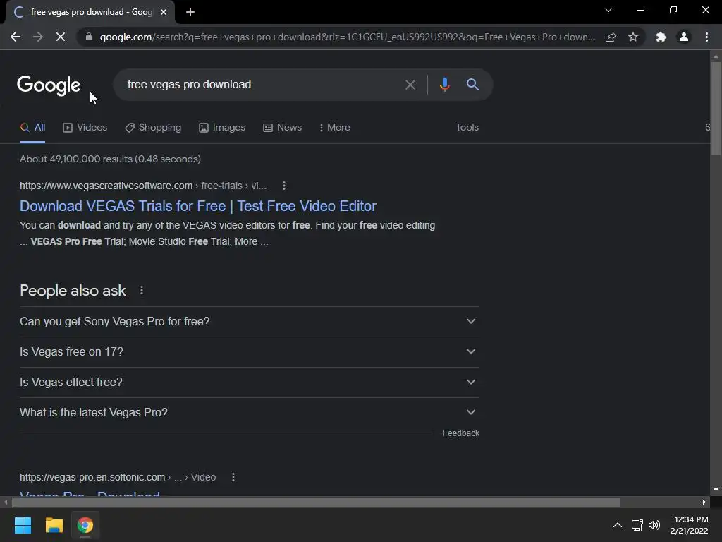The width and height of the screenshot is (722, 542).
Task: Open File Explorer from taskbar
Action: [54, 525]
